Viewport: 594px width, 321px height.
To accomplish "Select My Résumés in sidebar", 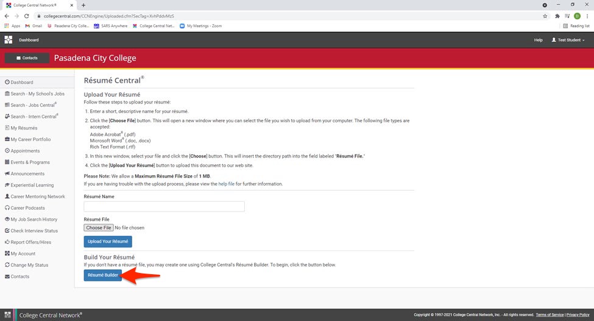I will pyautogui.click(x=24, y=128).
